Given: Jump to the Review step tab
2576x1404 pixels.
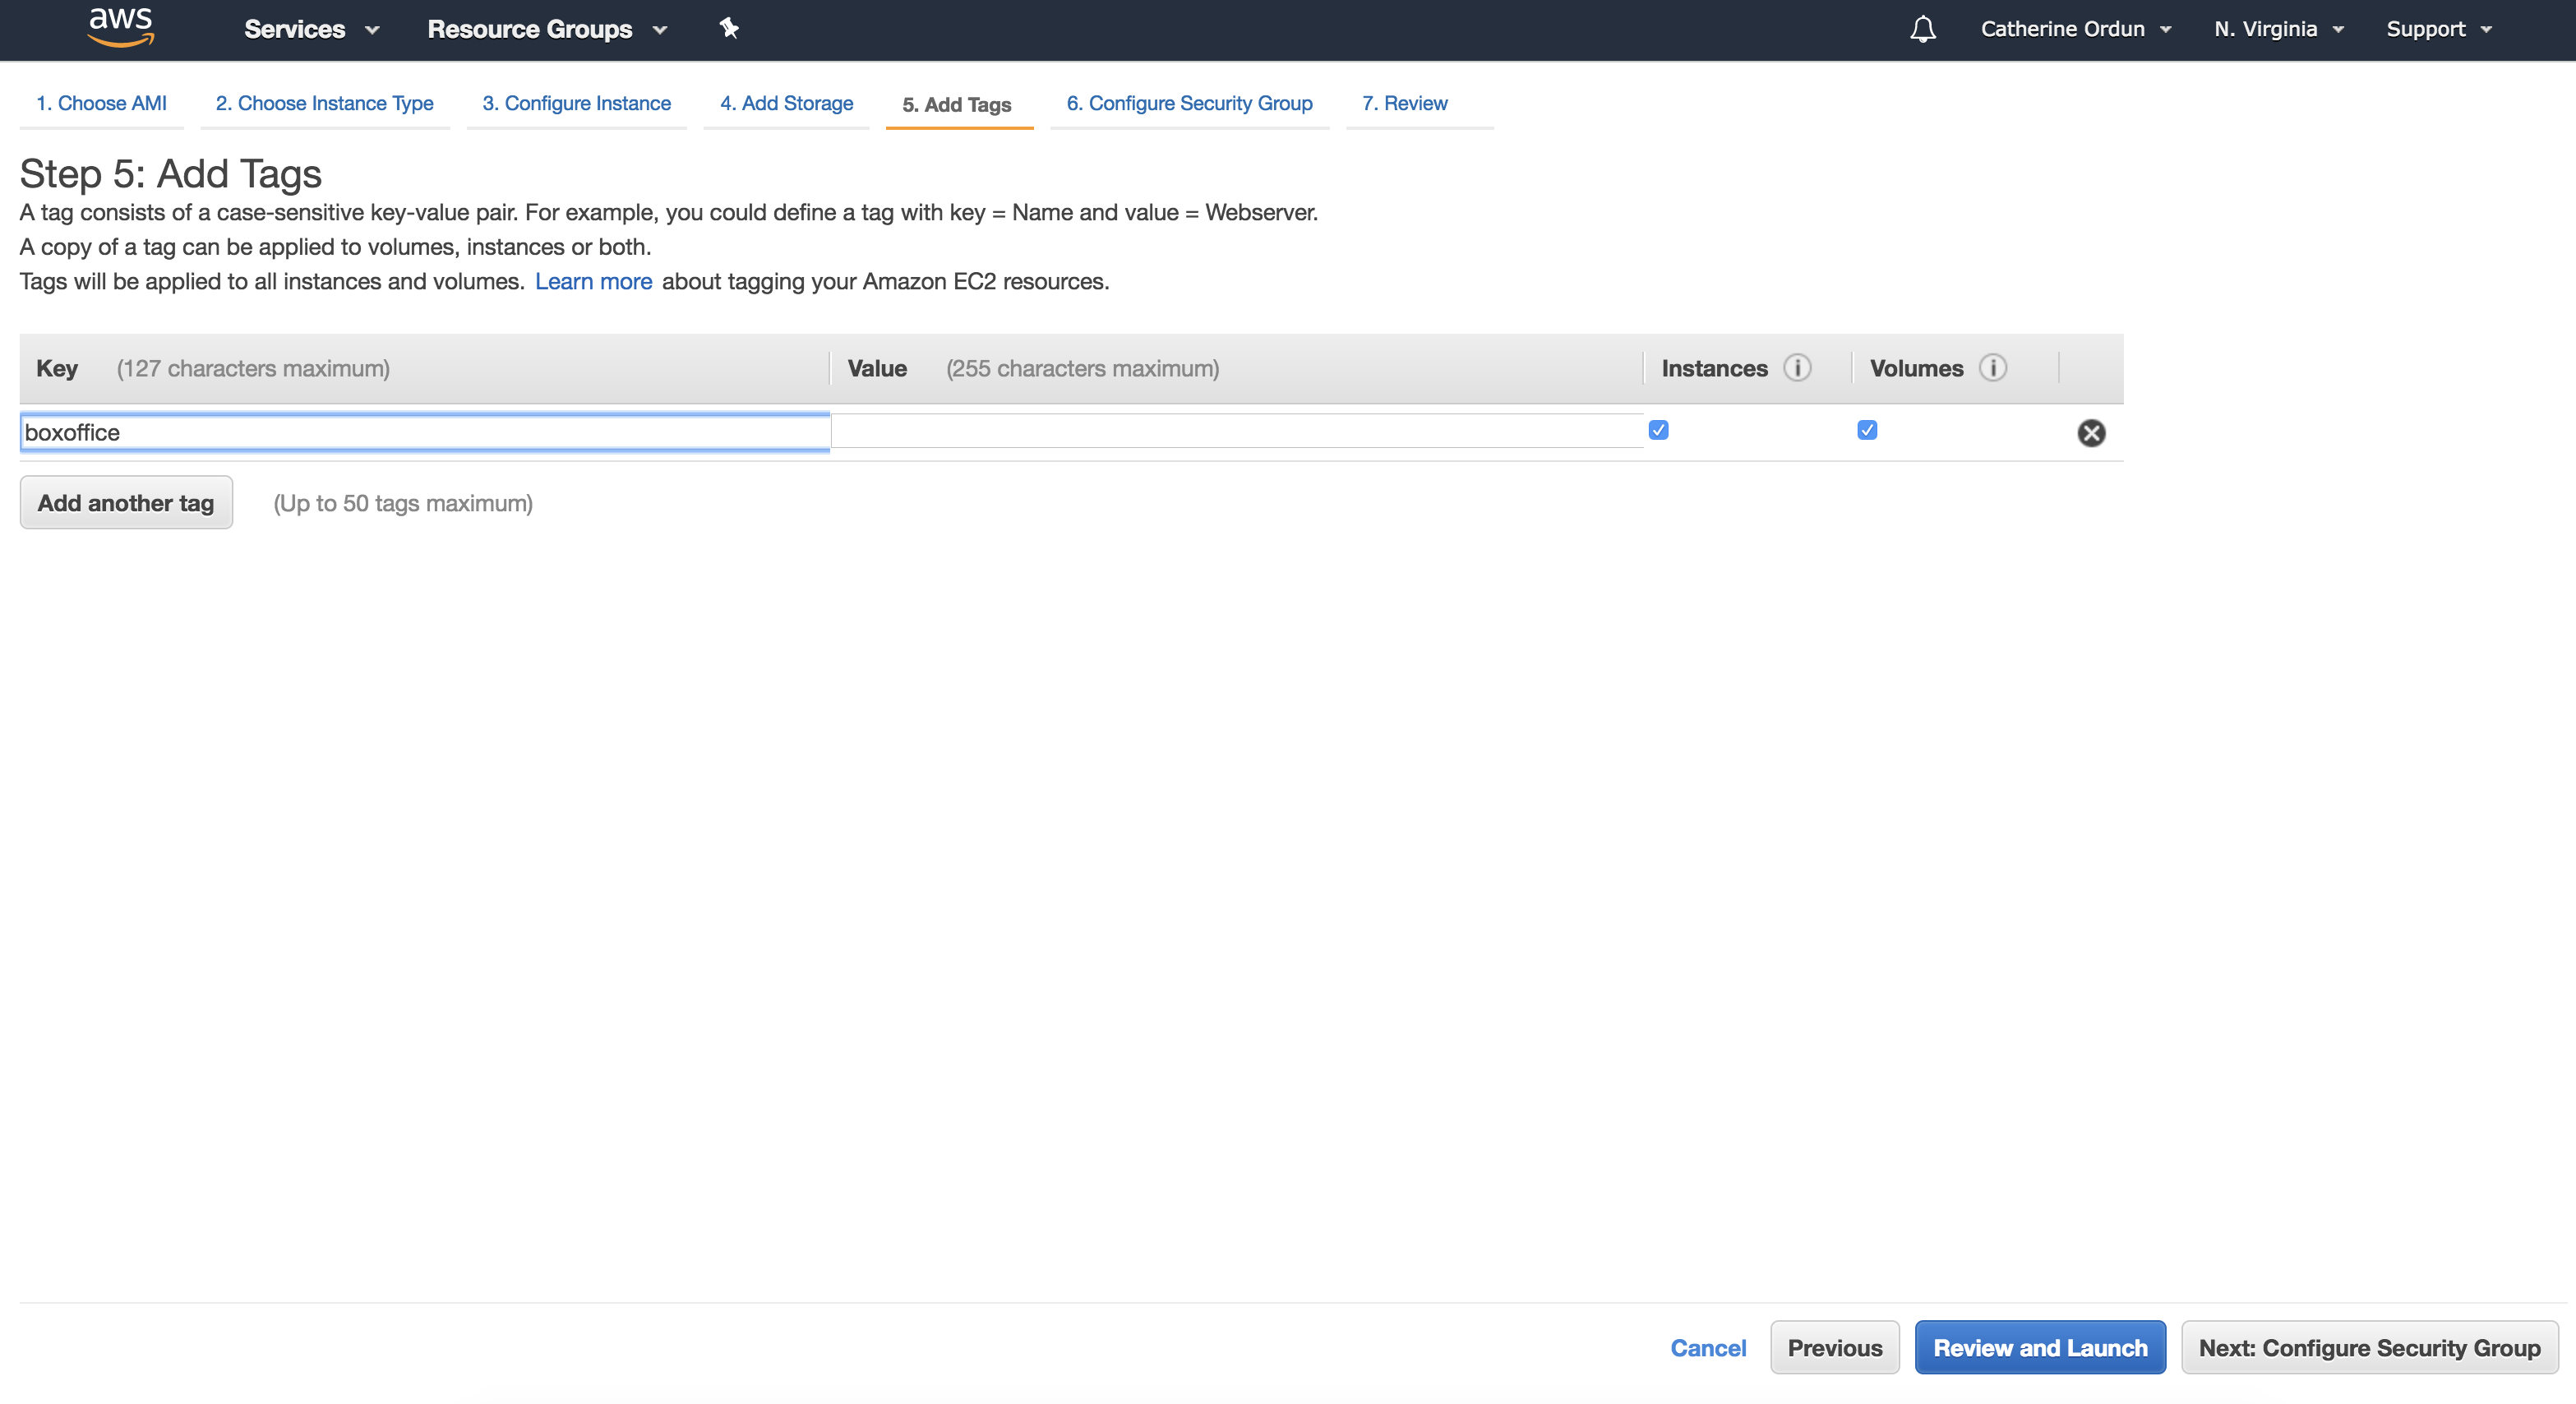Looking at the screenshot, I should [1404, 103].
